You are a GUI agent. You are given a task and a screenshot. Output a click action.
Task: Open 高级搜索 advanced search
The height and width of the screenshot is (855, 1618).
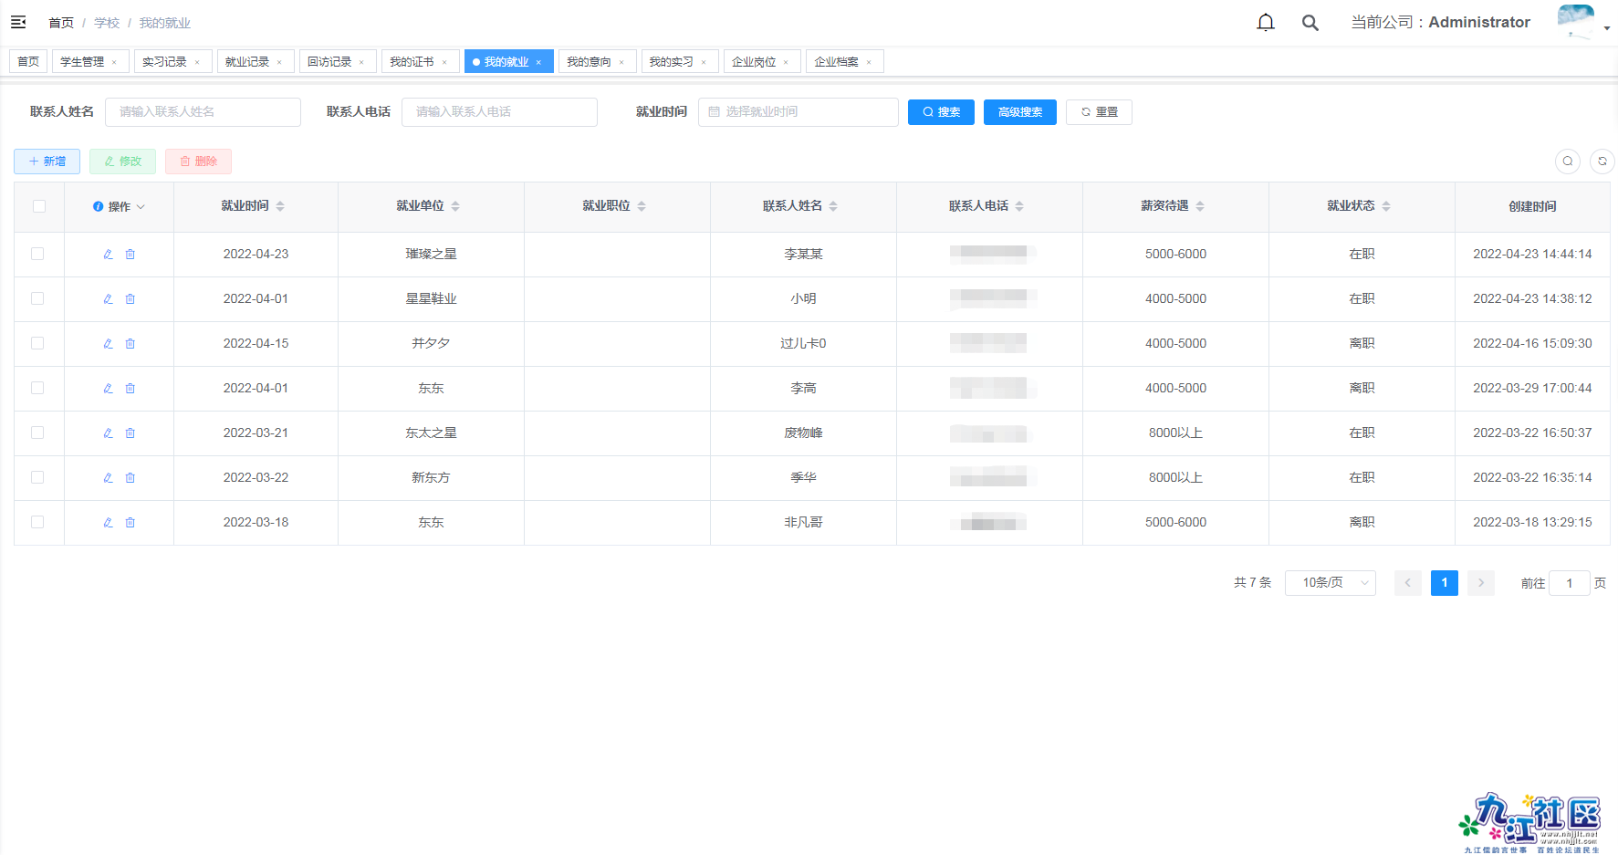click(1019, 111)
